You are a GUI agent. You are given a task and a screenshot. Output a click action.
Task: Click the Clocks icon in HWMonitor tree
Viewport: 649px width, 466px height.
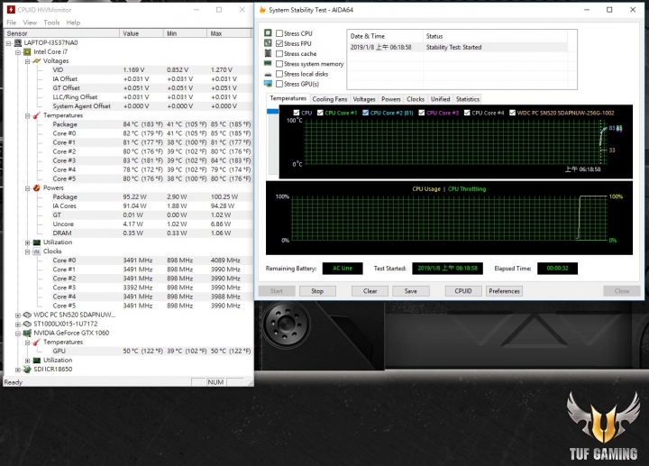click(x=37, y=251)
